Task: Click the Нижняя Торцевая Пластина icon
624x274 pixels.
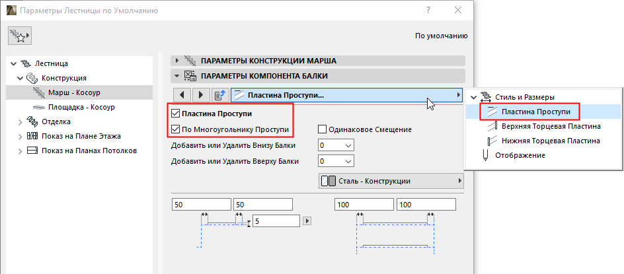Action: 493,141
